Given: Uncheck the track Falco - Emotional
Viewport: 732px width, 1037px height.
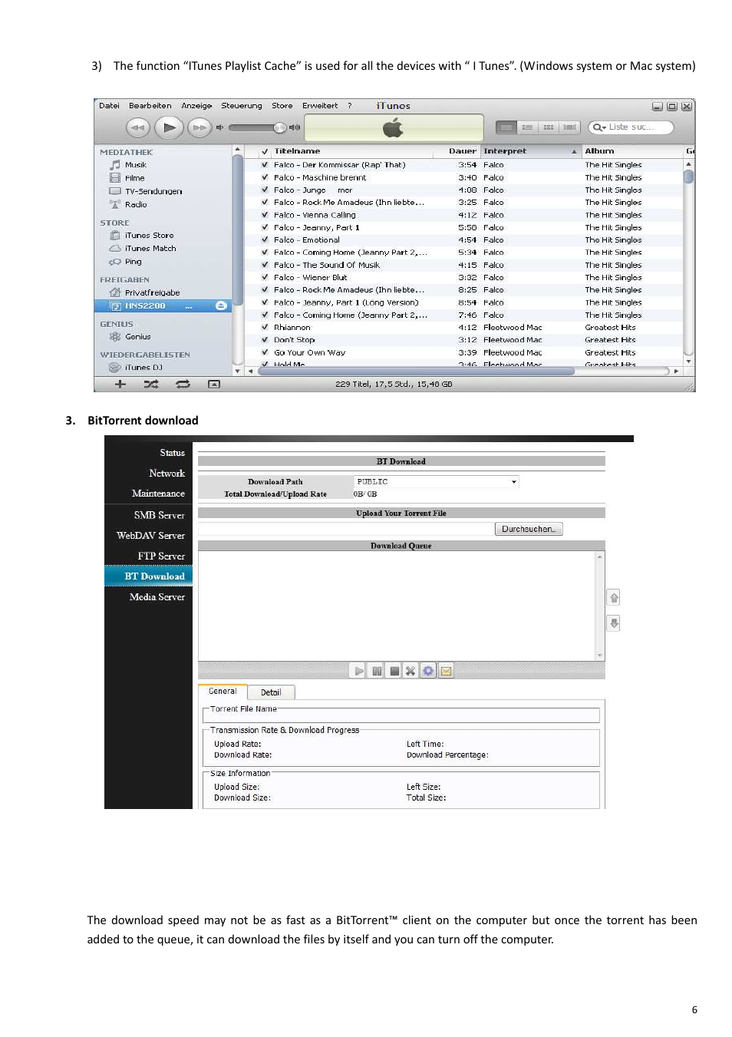Looking at the screenshot, I should coord(264,239).
